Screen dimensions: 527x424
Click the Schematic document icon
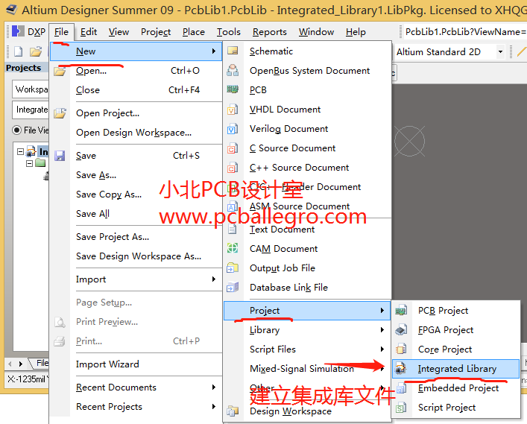(233, 51)
